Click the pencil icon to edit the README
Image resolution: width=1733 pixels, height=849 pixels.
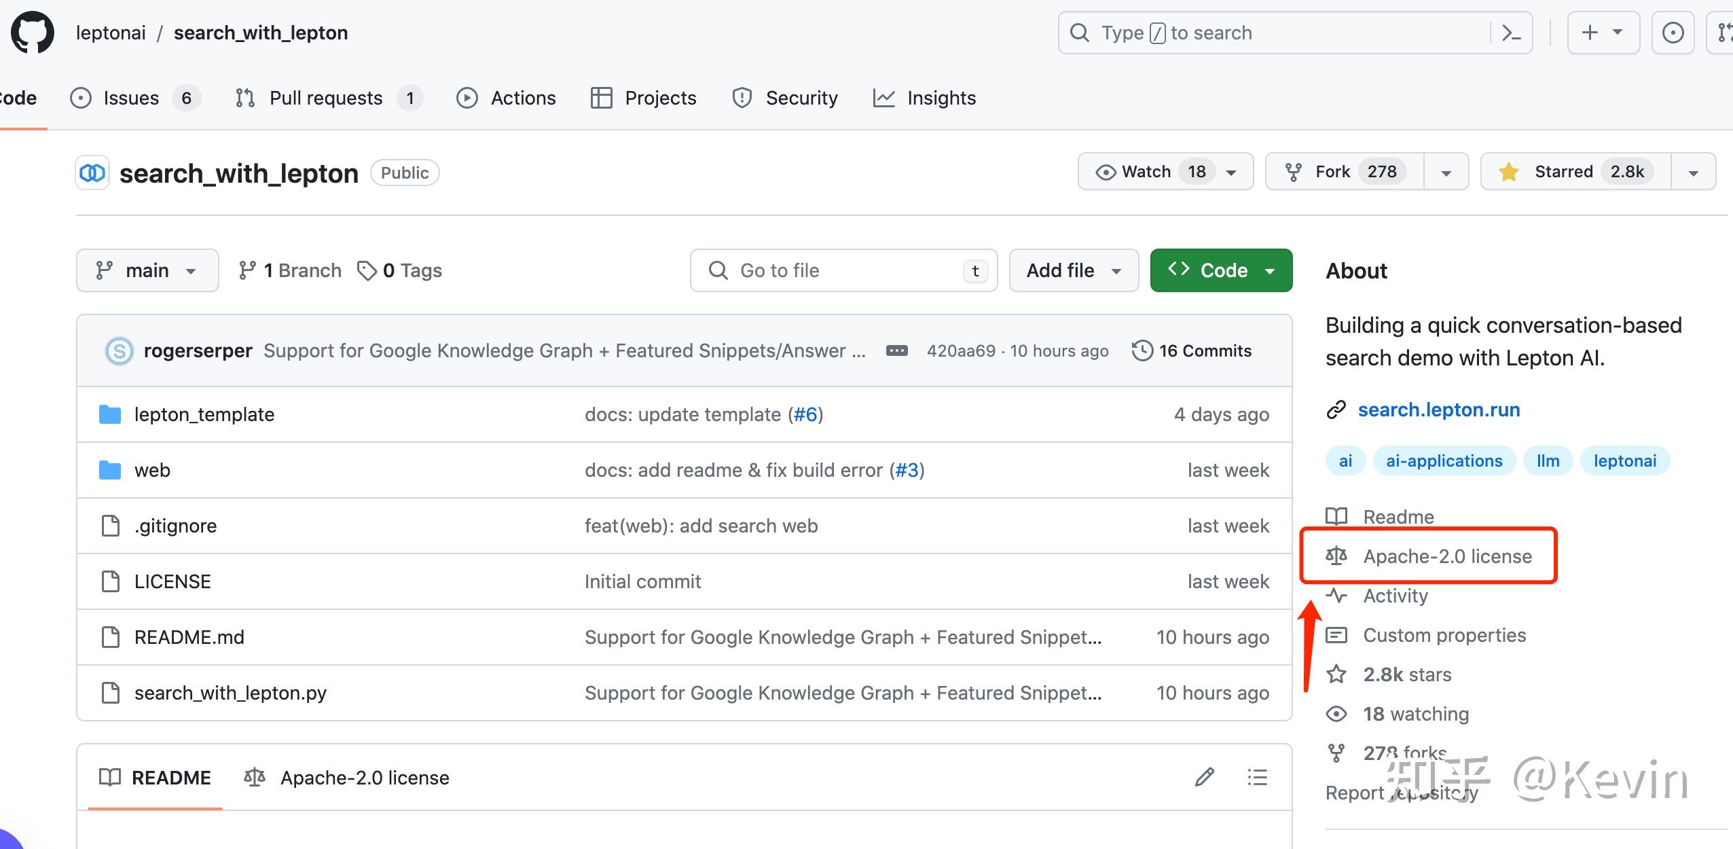[x=1205, y=777]
